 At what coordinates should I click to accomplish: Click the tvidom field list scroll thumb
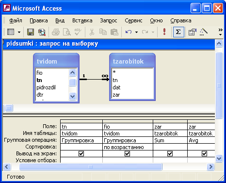click(x=72, y=83)
